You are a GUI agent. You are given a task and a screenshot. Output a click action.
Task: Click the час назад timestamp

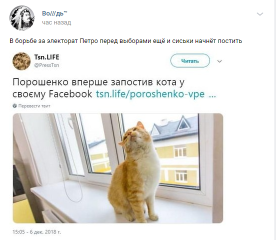tap(56, 22)
